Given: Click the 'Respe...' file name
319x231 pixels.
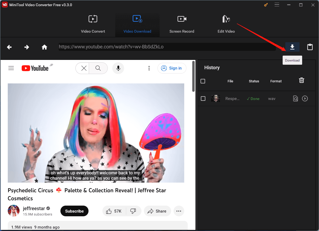Looking at the screenshot, I should (232, 99).
